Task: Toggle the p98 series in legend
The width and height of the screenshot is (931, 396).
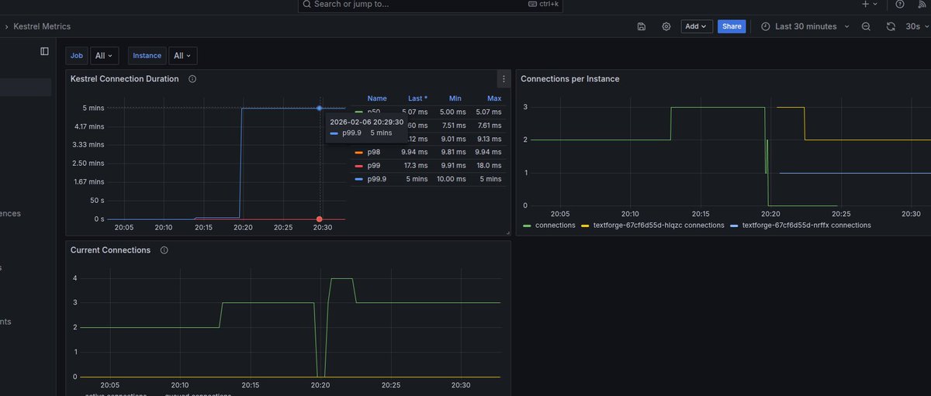Action: pyautogui.click(x=373, y=152)
